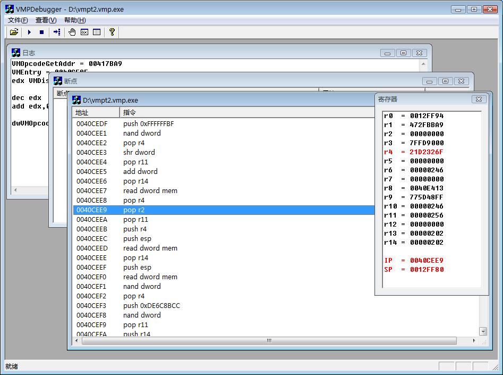This screenshot has height=375, width=503.
Task: Stop debugging with the square stop icon
Action: click(41, 32)
